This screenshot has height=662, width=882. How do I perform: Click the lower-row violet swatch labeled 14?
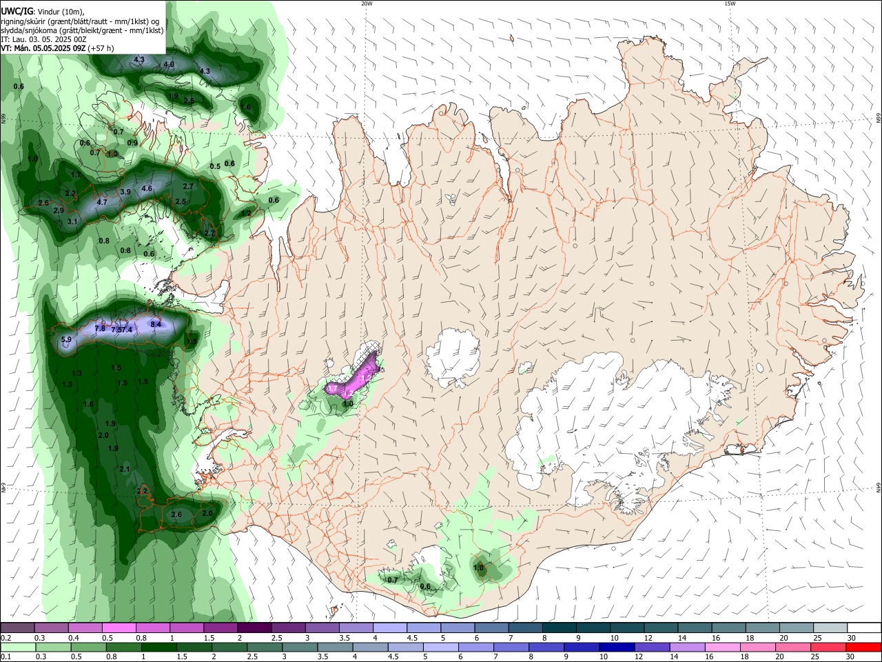tap(688, 647)
